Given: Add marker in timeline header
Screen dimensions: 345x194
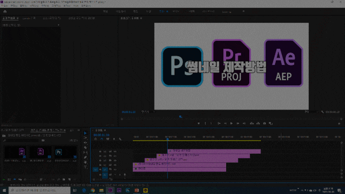Looking at the screenshot, I should pyautogui.click(x=114, y=139).
